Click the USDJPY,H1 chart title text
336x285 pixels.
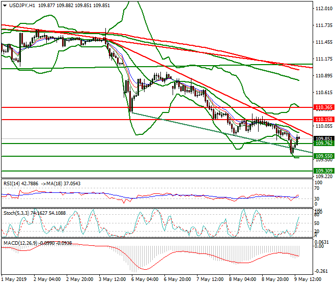pos(22,6)
